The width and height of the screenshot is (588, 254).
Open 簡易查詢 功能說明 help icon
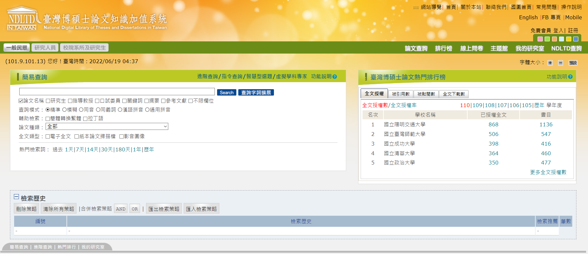click(335, 77)
